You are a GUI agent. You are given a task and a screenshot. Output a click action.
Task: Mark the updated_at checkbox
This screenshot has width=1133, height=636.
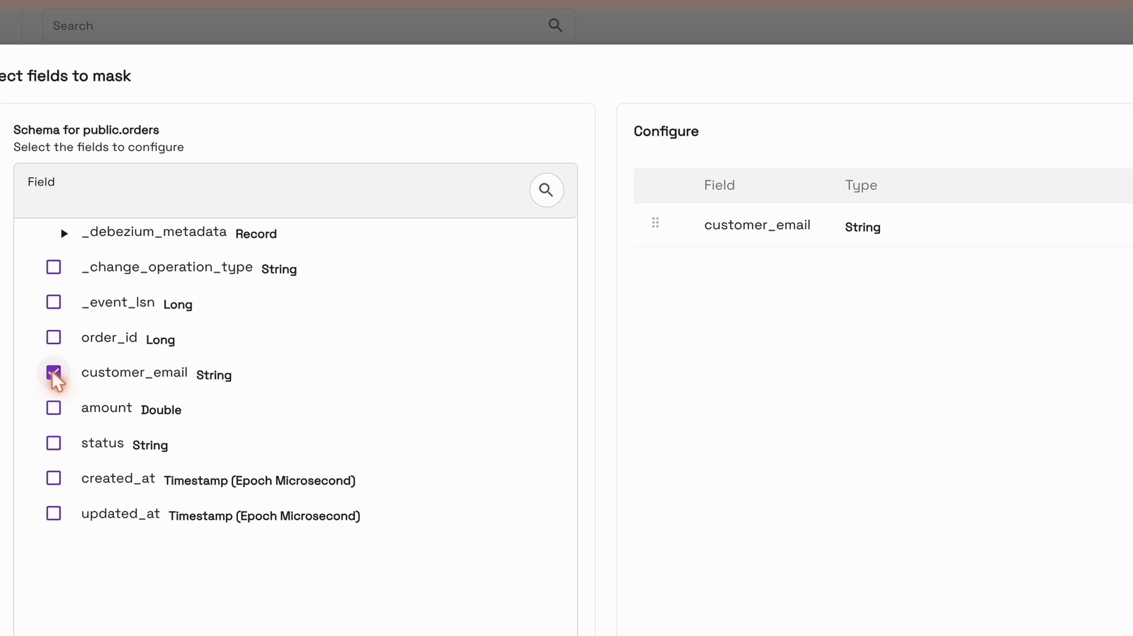54,513
